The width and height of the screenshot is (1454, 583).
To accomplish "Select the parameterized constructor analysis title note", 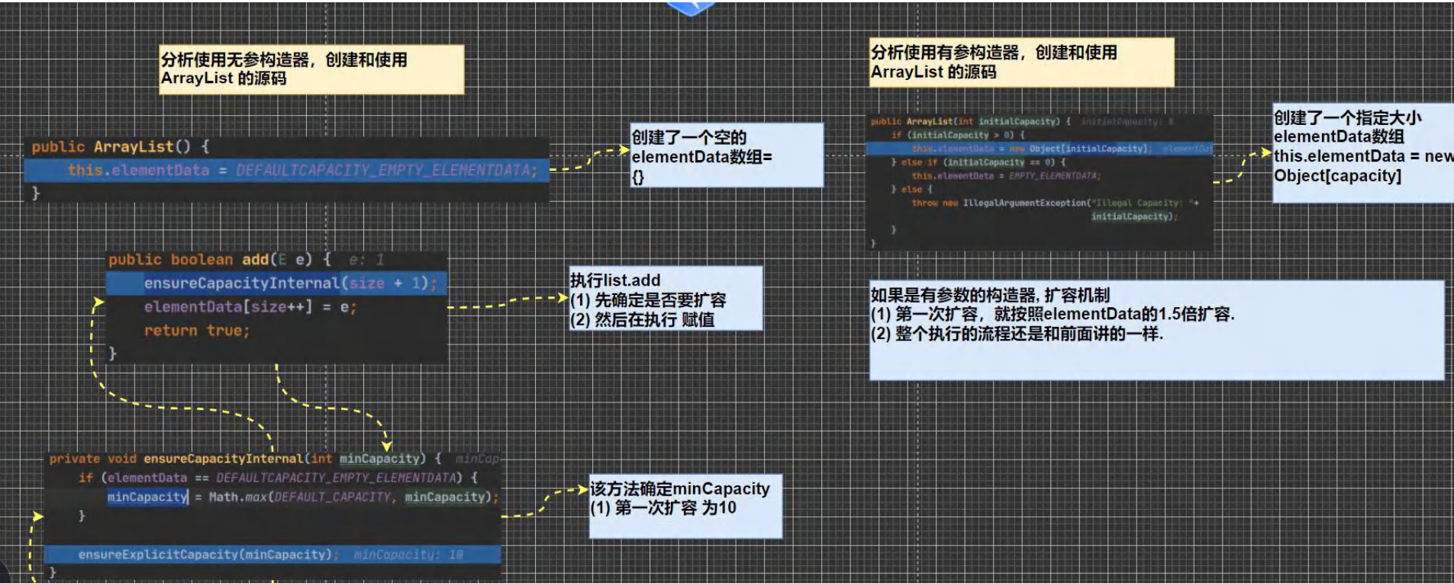I will coord(1021,62).
